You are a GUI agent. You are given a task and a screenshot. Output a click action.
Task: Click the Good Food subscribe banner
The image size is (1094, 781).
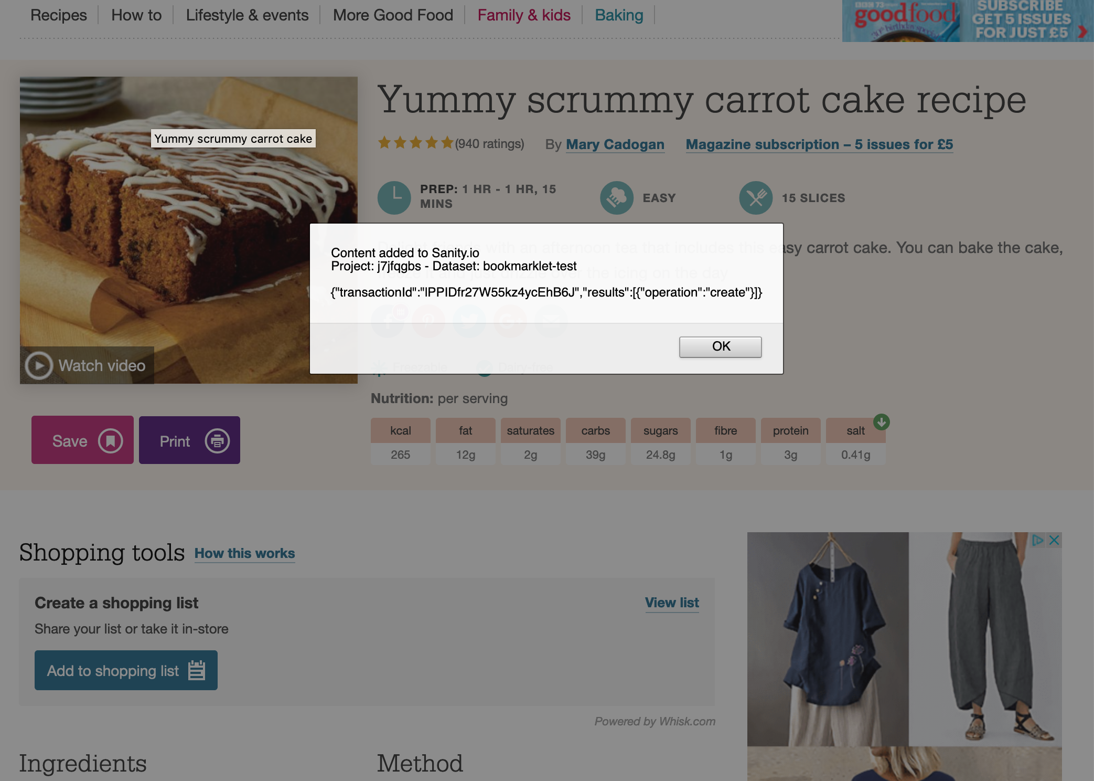(968, 21)
